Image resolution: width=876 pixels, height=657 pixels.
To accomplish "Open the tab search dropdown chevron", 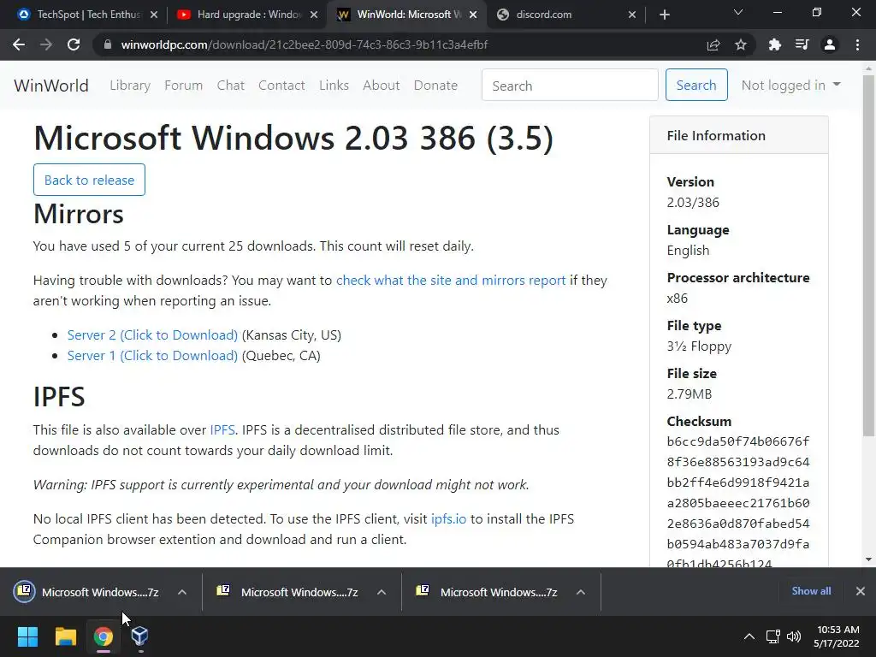I will (x=738, y=12).
